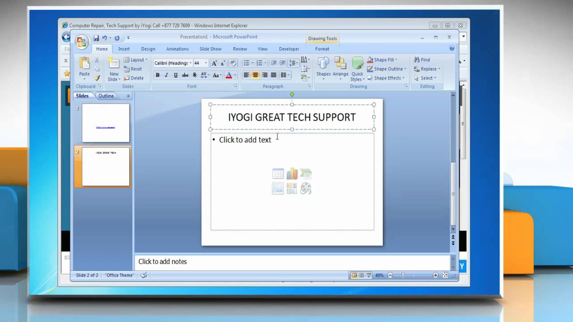This screenshot has height=322, width=573.
Task: Switch to the Outline pane tab
Action: click(x=106, y=96)
